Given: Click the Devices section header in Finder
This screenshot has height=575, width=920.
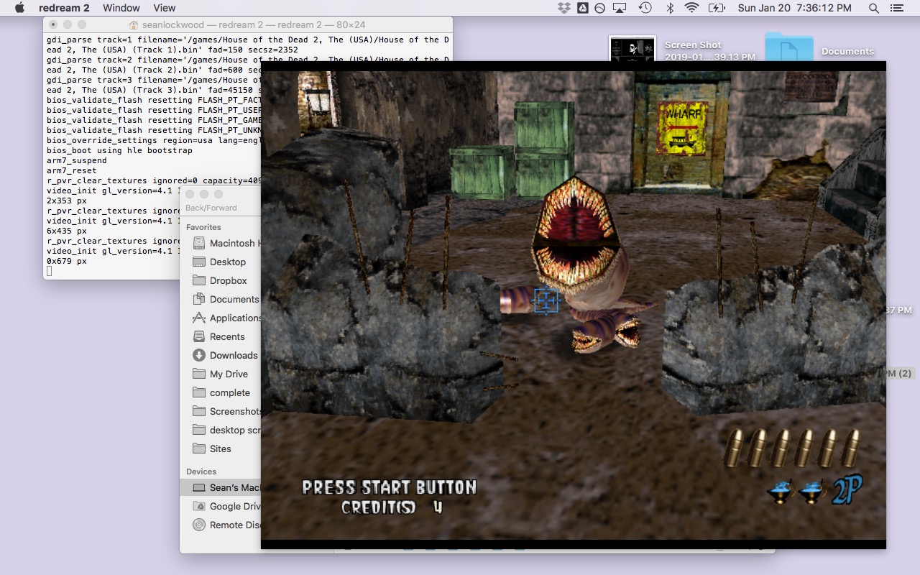Looking at the screenshot, I should click(x=201, y=471).
